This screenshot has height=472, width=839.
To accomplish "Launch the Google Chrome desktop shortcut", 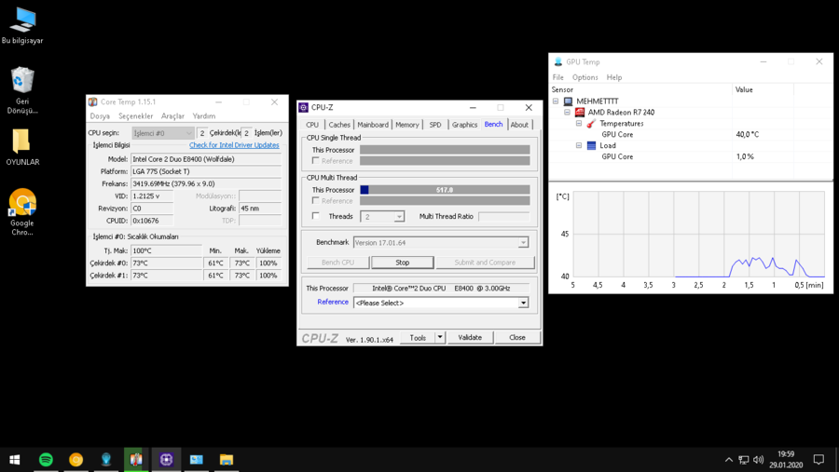I will point(22,211).
